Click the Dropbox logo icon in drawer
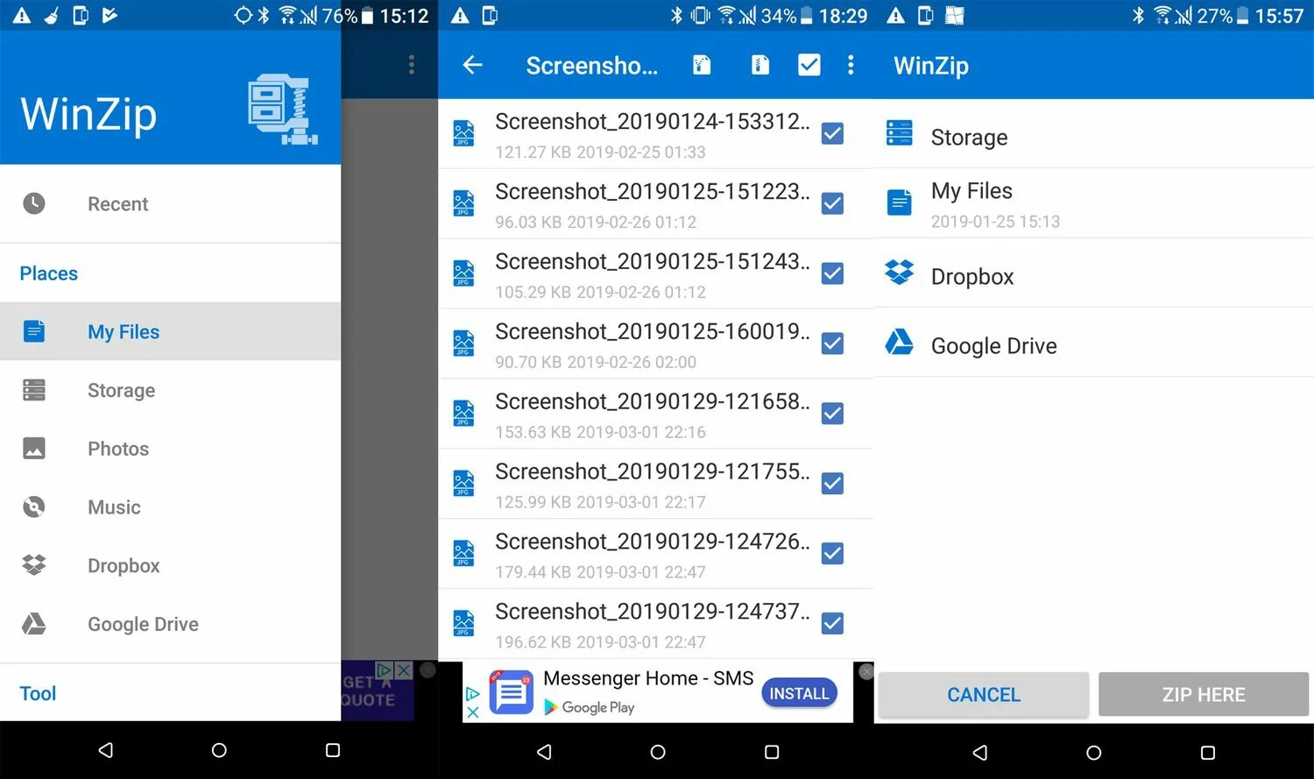1314x779 pixels. (x=34, y=565)
